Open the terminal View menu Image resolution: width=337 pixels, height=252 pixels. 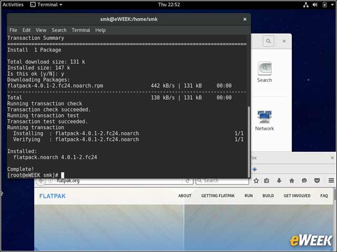pos(41,30)
